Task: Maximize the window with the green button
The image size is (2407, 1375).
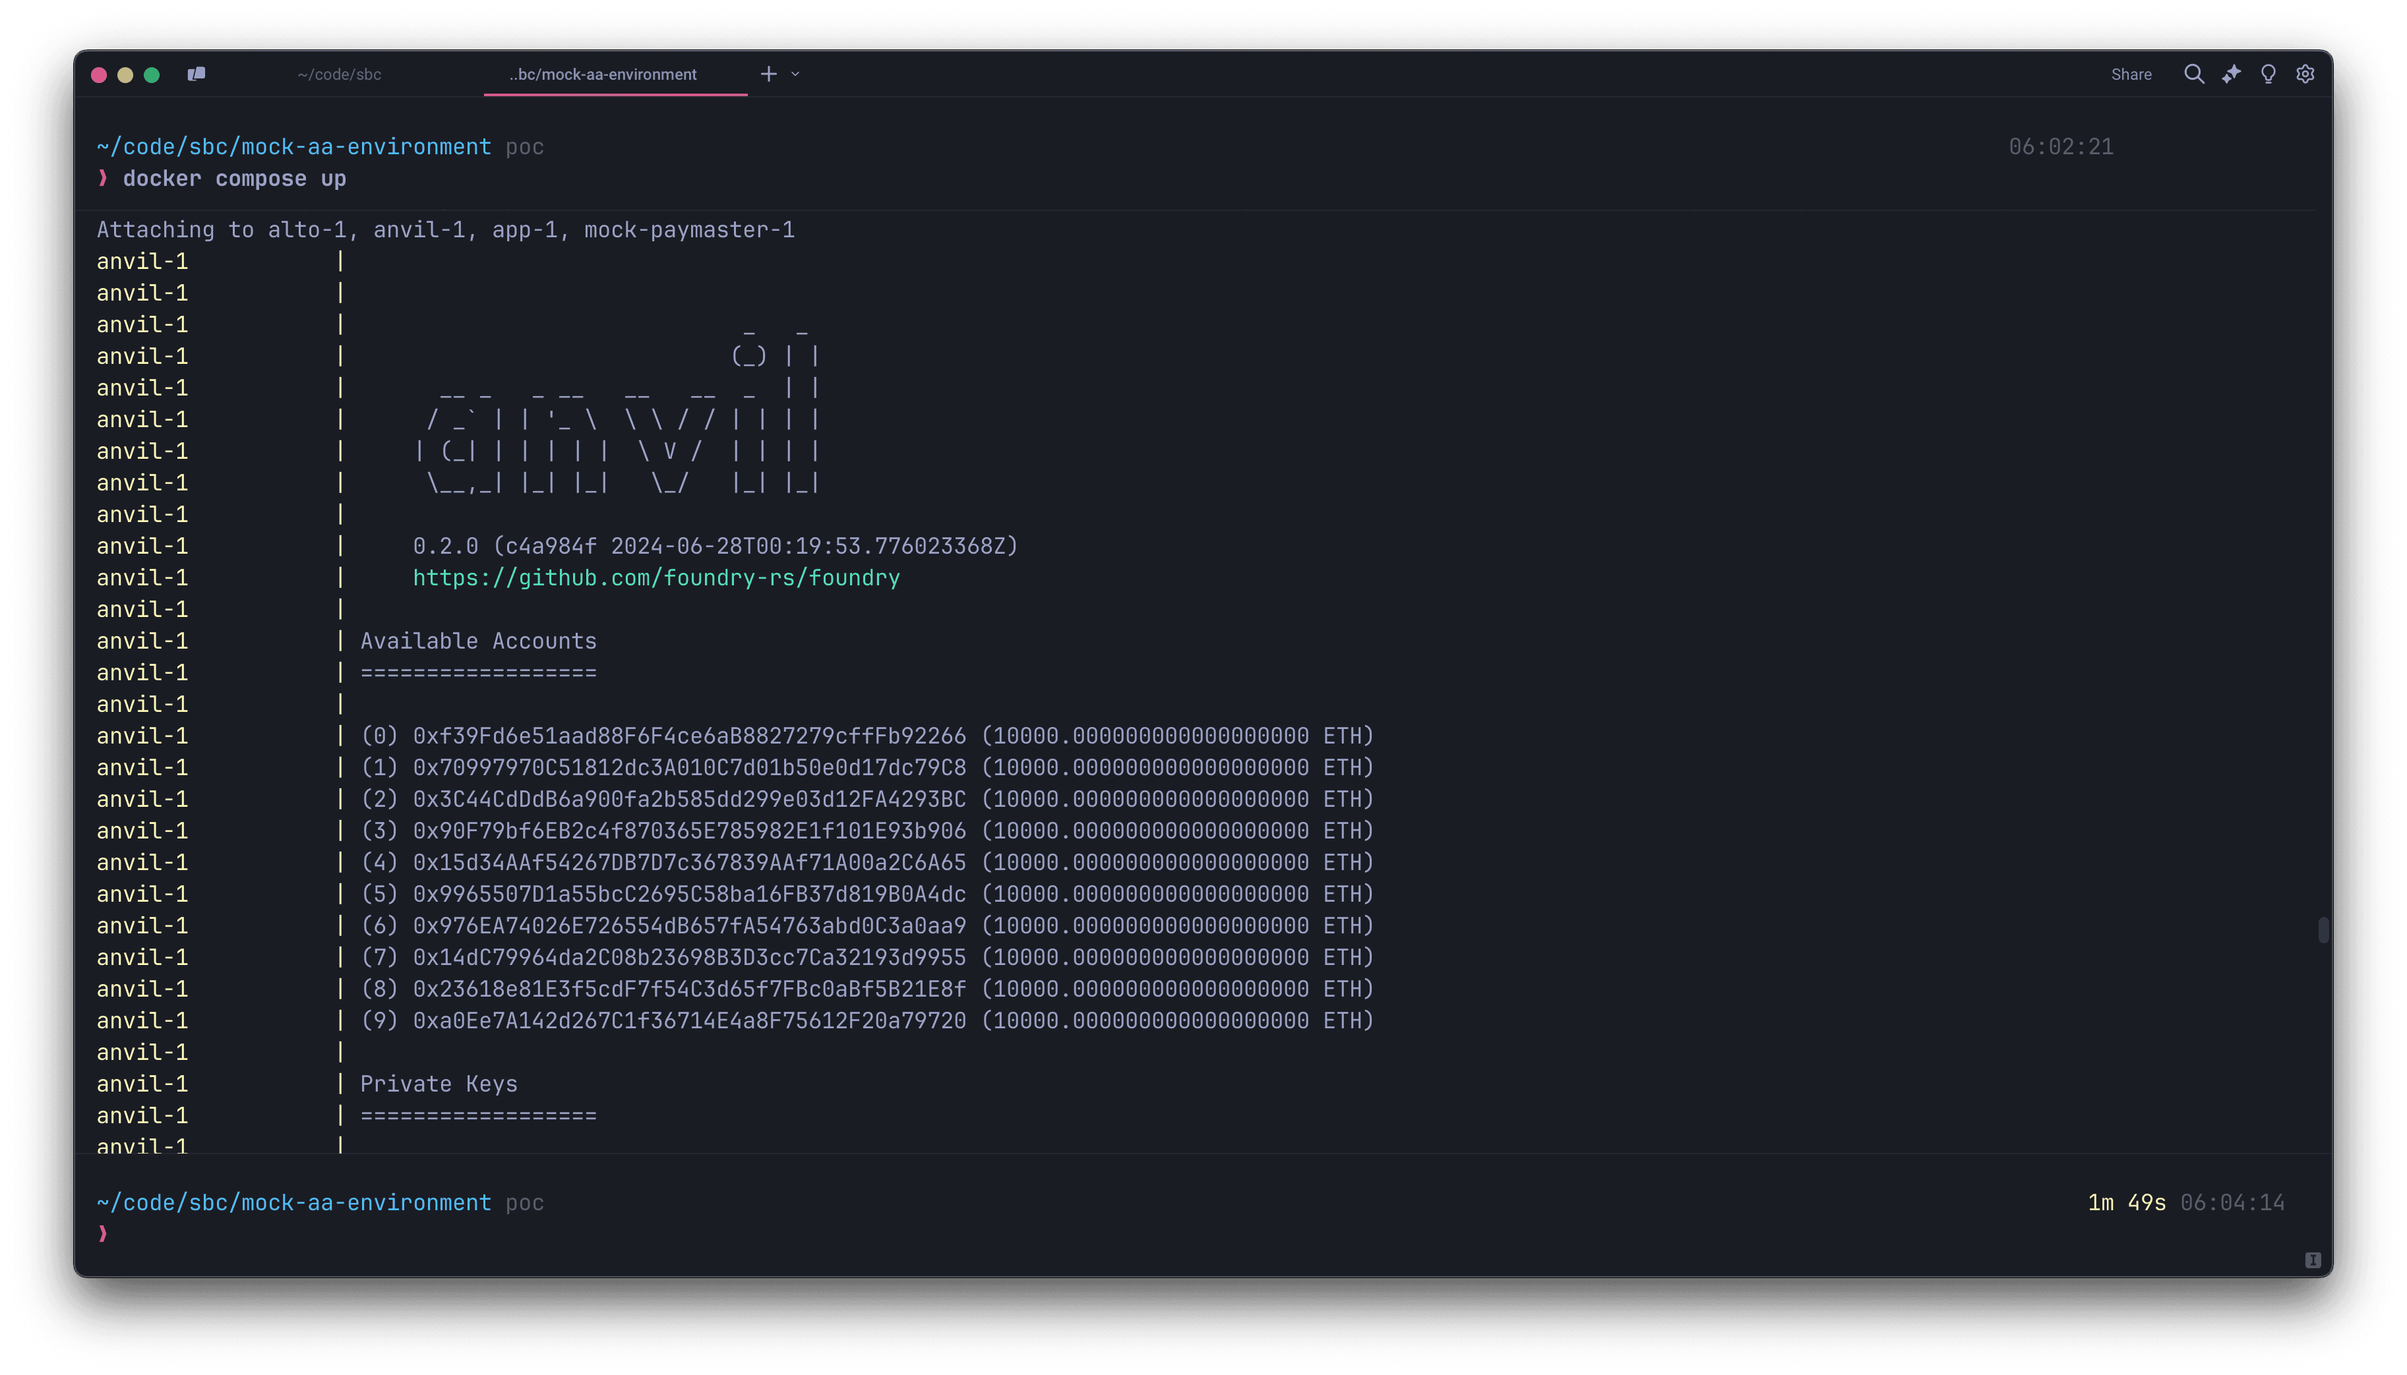Action: point(151,74)
